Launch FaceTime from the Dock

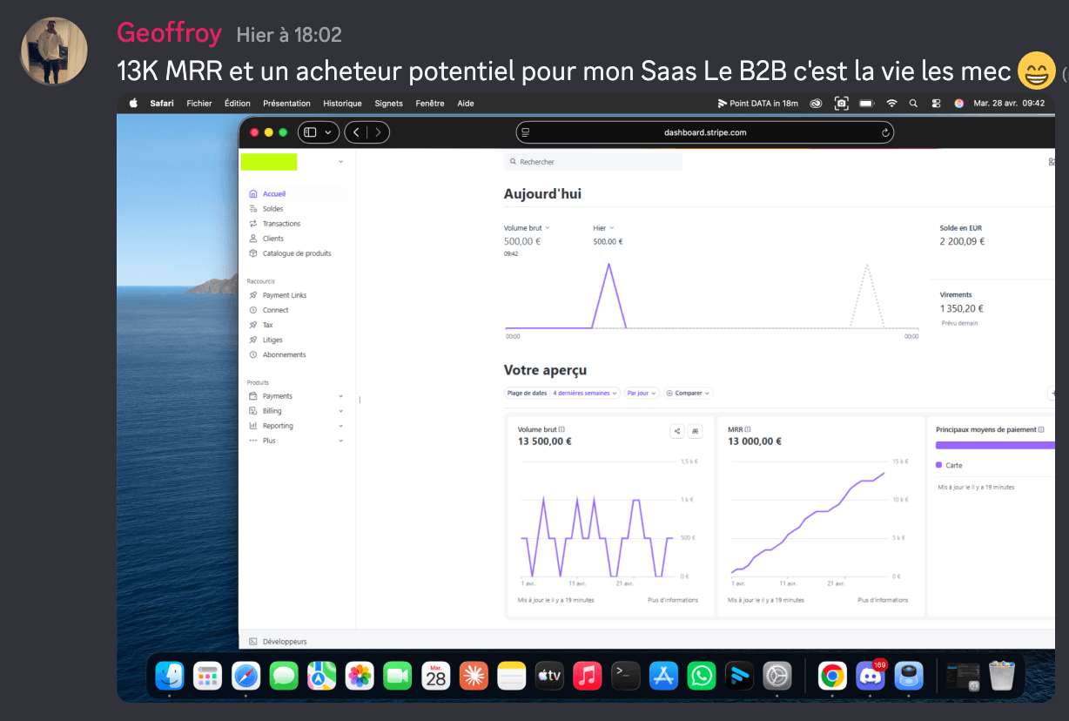398,675
